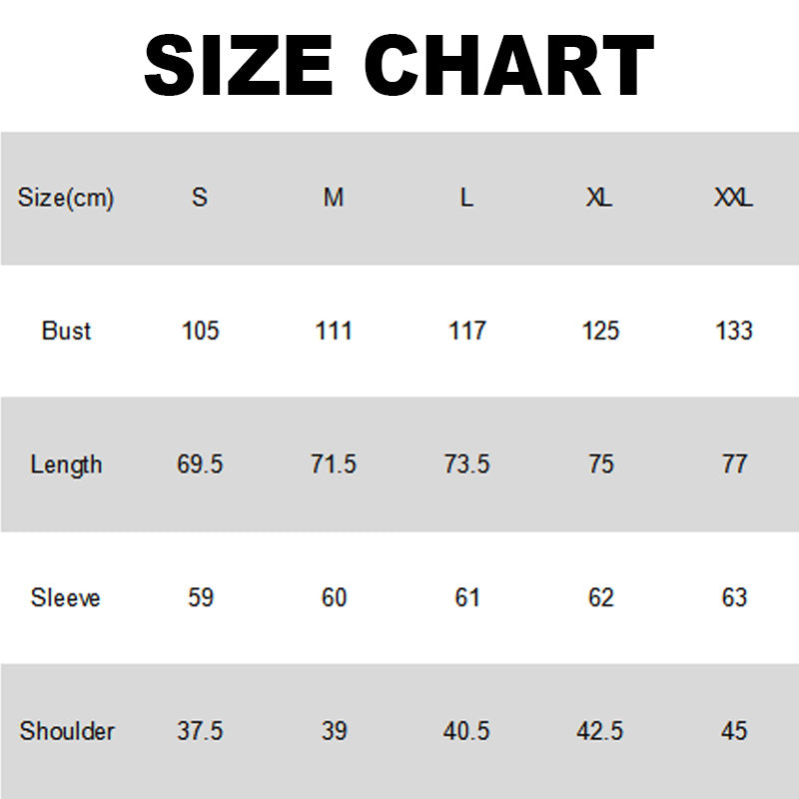
Task: Click Shoulder value 42.5 for size XL
Action: coord(600,731)
